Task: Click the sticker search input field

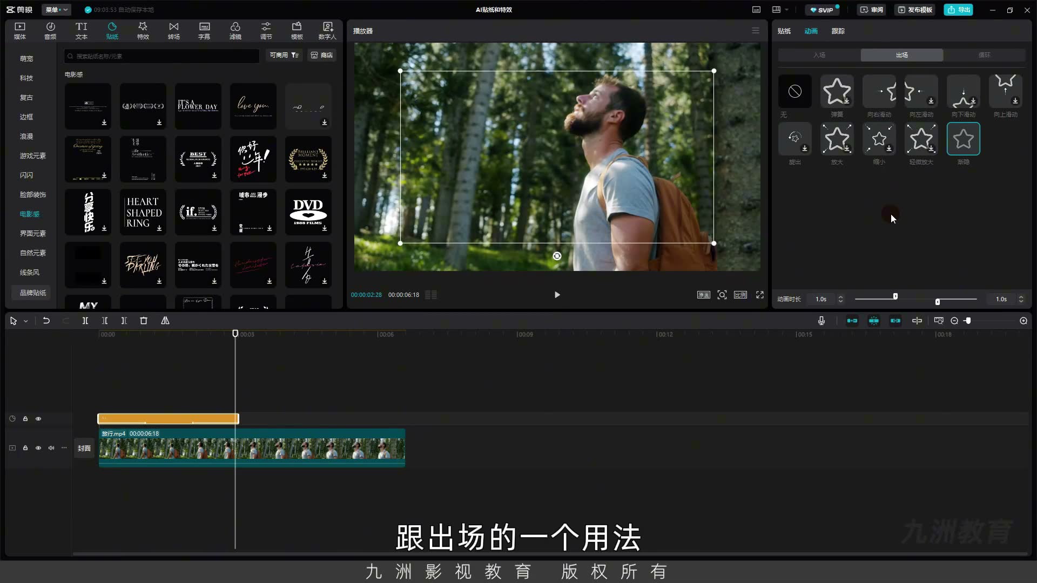Action: pyautogui.click(x=162, y=56)
